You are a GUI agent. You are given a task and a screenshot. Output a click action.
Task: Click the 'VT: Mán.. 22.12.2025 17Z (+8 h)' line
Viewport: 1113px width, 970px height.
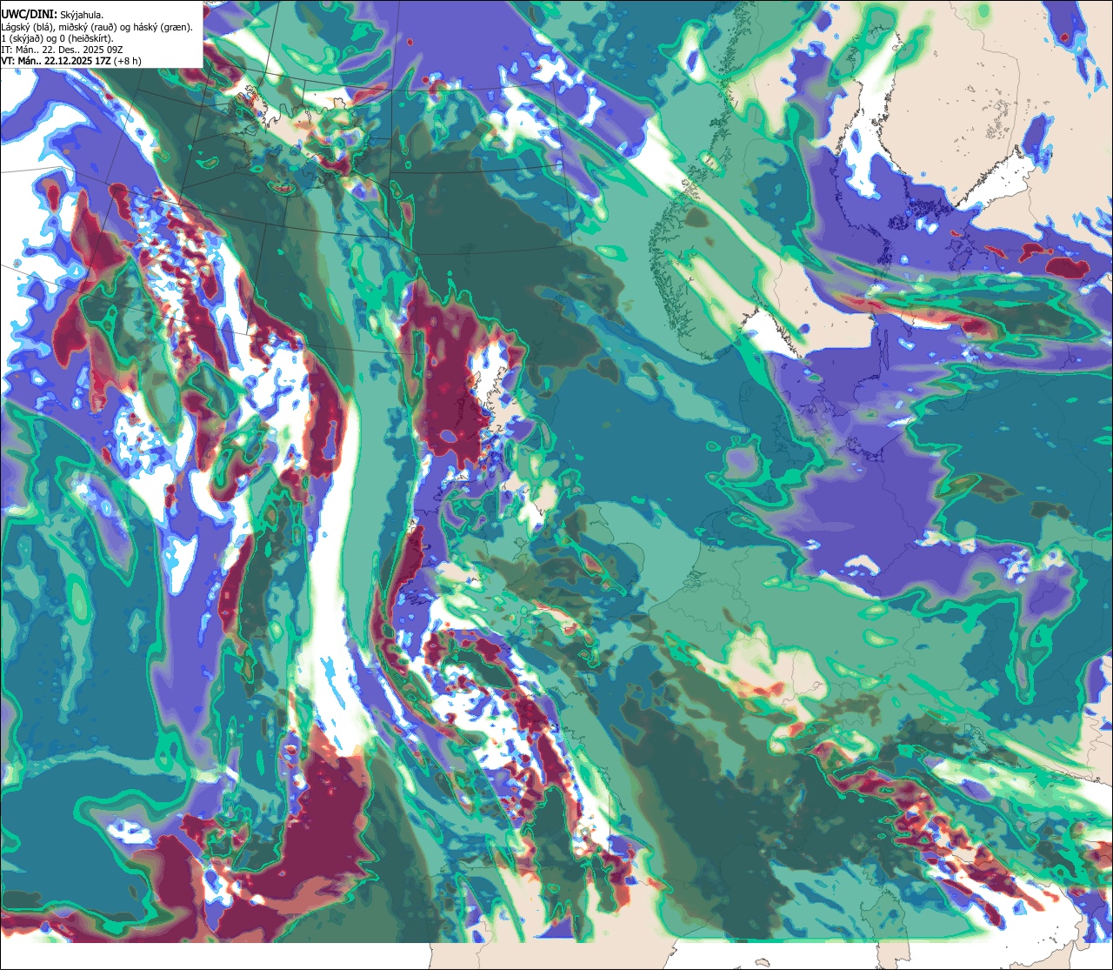coord(71,61)
